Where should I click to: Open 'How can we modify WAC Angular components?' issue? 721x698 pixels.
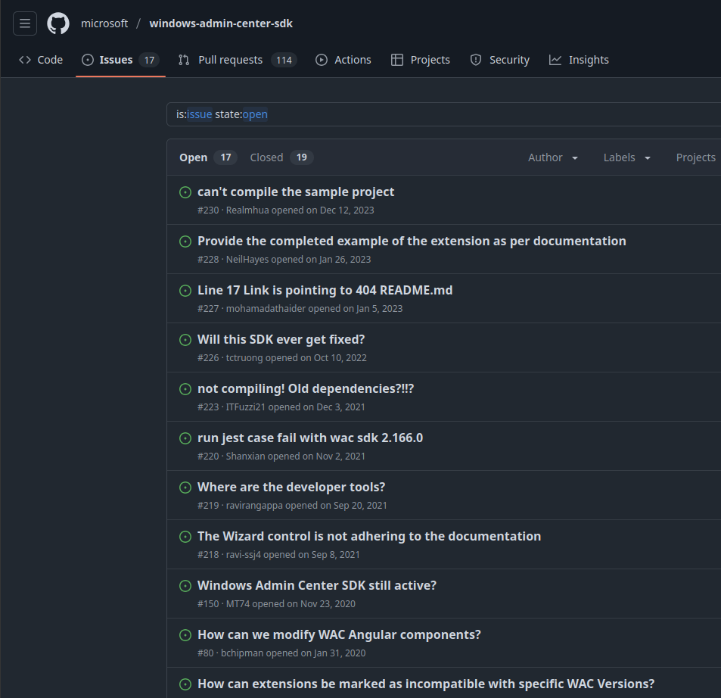tap(339, 635)
